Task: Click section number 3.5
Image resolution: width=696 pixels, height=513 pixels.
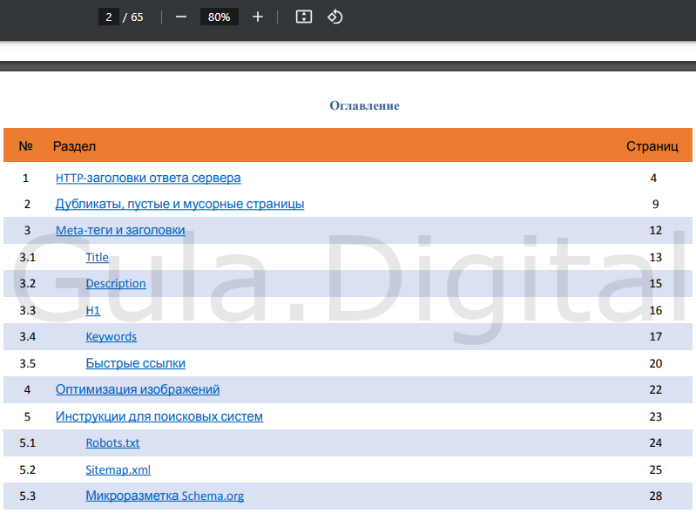Action: pos(28,364)
